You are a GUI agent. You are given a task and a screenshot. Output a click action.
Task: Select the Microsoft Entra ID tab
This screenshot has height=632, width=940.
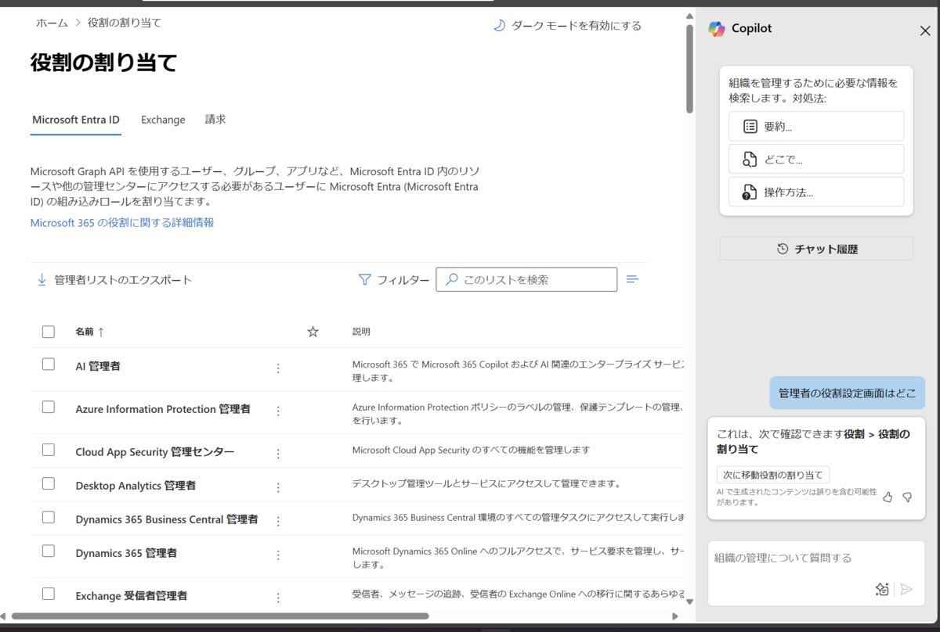[76, 120]
